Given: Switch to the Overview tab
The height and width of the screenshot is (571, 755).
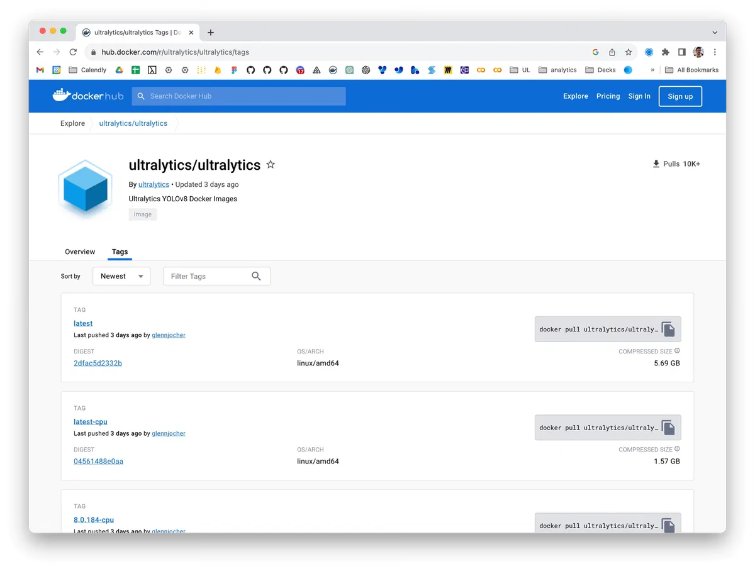Looking at the screenshot, I should tap(80, 252).
